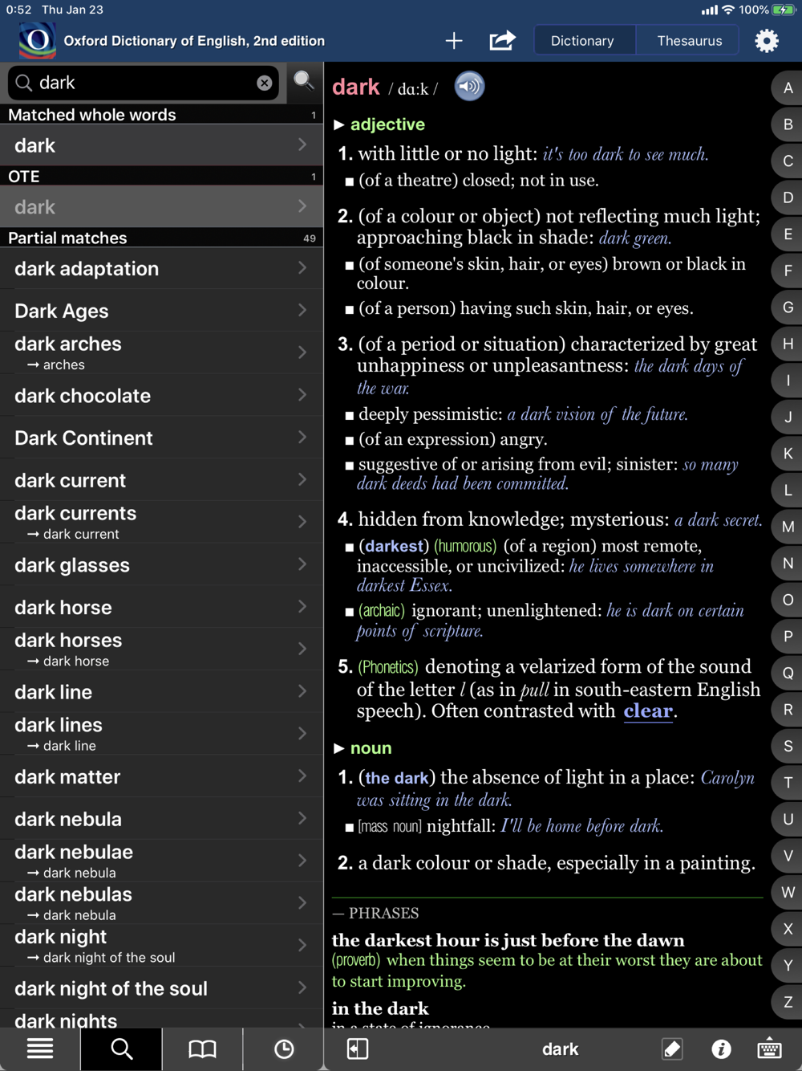Open 'dark adaptation' entry
Image resolution: width=802 pixels, height=1071 pixels.
(161, 269)
